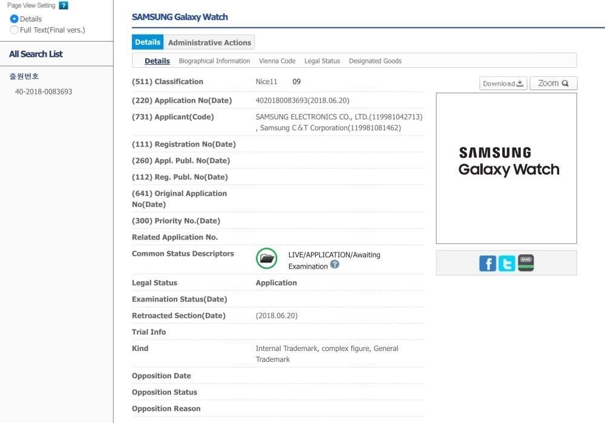Click the green folder status icon
The width and height of the screenshot is (605, 423).
(x=266, y=258)
